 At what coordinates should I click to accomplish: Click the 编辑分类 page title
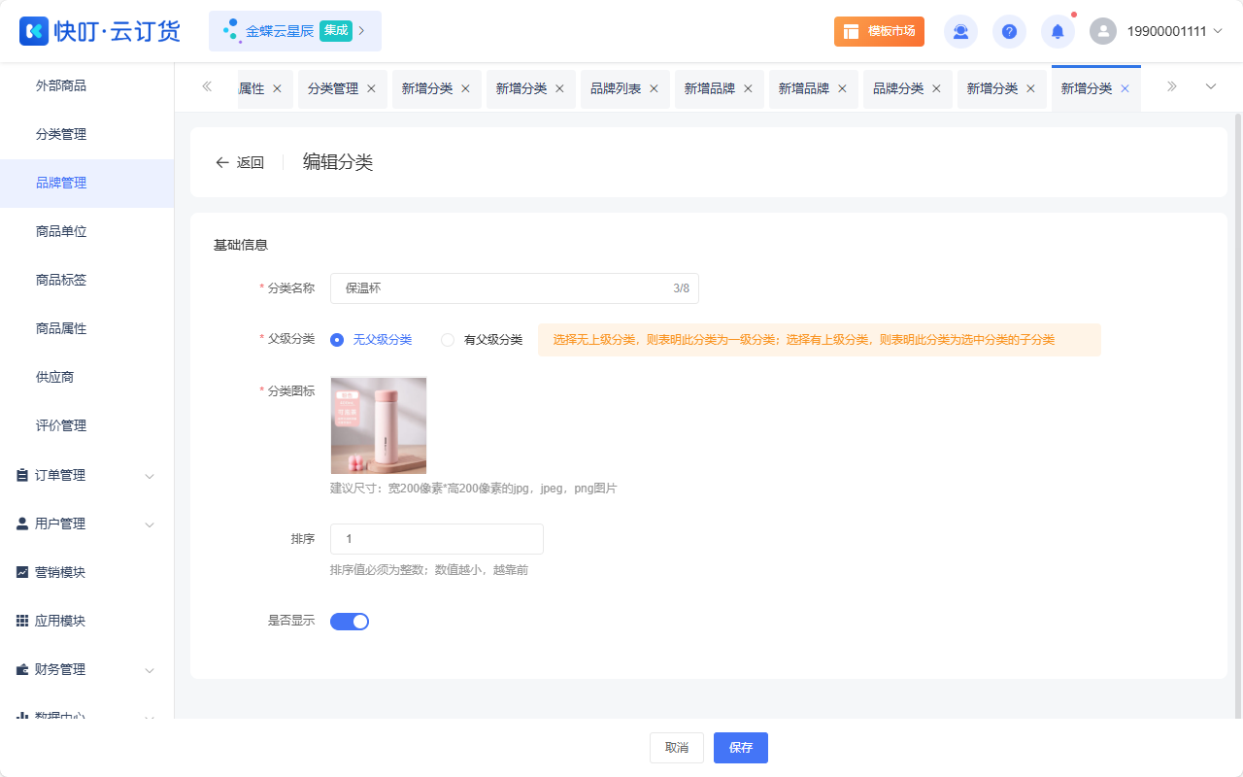(x=338, y=162)
